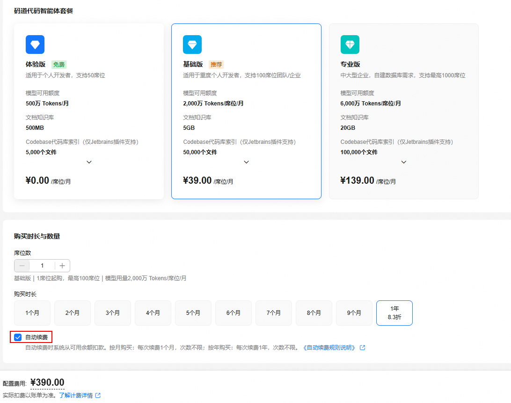Click the 20GB knowledge base value
Image resolution: width=511 pixels, height=403 pixels.
tap(348, 128)
